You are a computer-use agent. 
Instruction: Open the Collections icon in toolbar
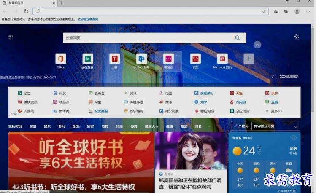point(286,11)
